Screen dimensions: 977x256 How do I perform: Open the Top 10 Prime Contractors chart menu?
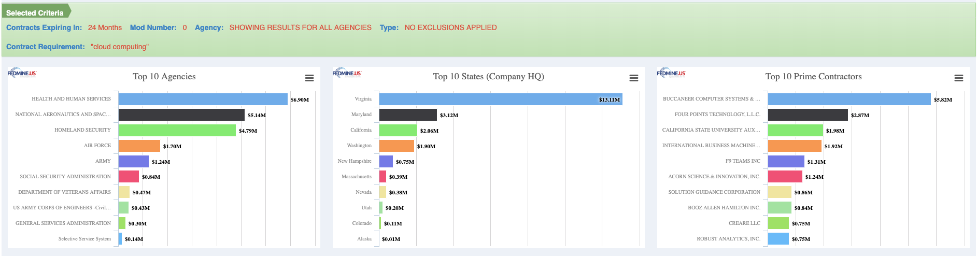click(x=959, y=78)
